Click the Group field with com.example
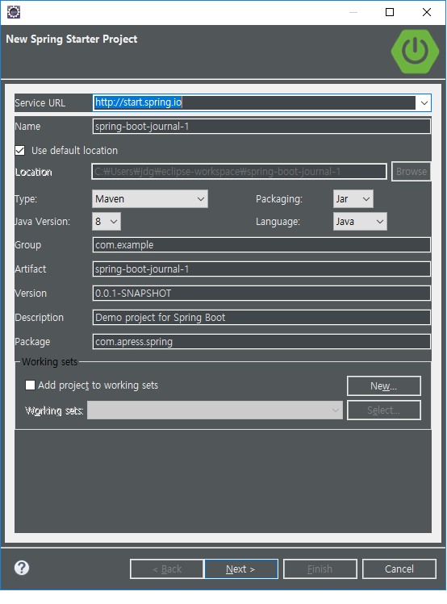447x604 pixels. pyautogui.click(x=261, y=245)
